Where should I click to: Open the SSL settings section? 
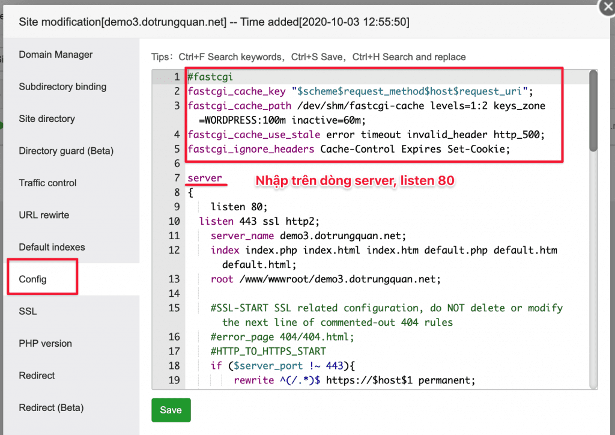tap(28, 311)
